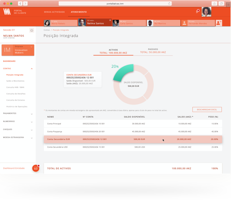Sort by the Nº Conta column header
The image size is (231, 200).
(88, 117)
